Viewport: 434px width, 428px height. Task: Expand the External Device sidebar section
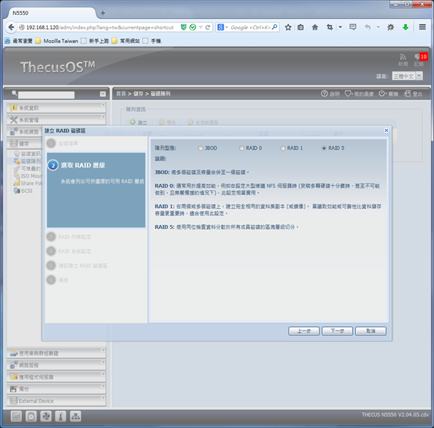pyautogui.click(x=56, y=401)
